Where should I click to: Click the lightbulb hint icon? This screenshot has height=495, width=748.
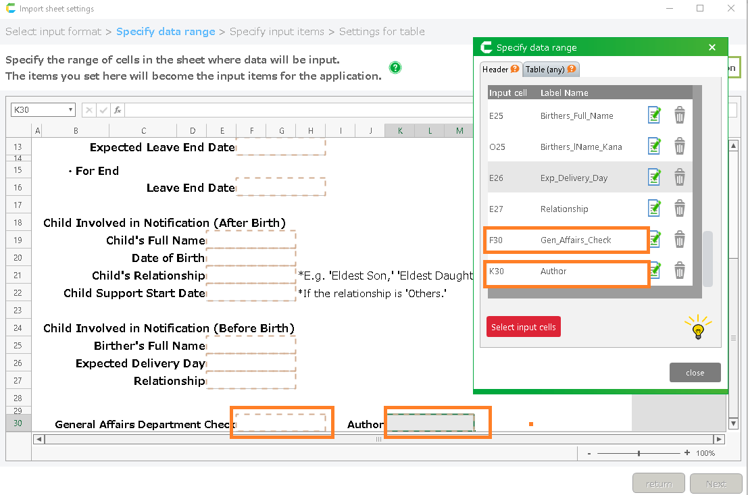click(x=698, y=328)
